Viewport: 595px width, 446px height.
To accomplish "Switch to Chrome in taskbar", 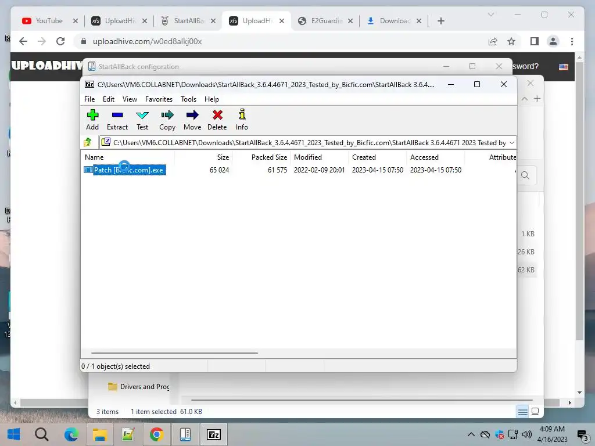I will click(x=156, y=434).
